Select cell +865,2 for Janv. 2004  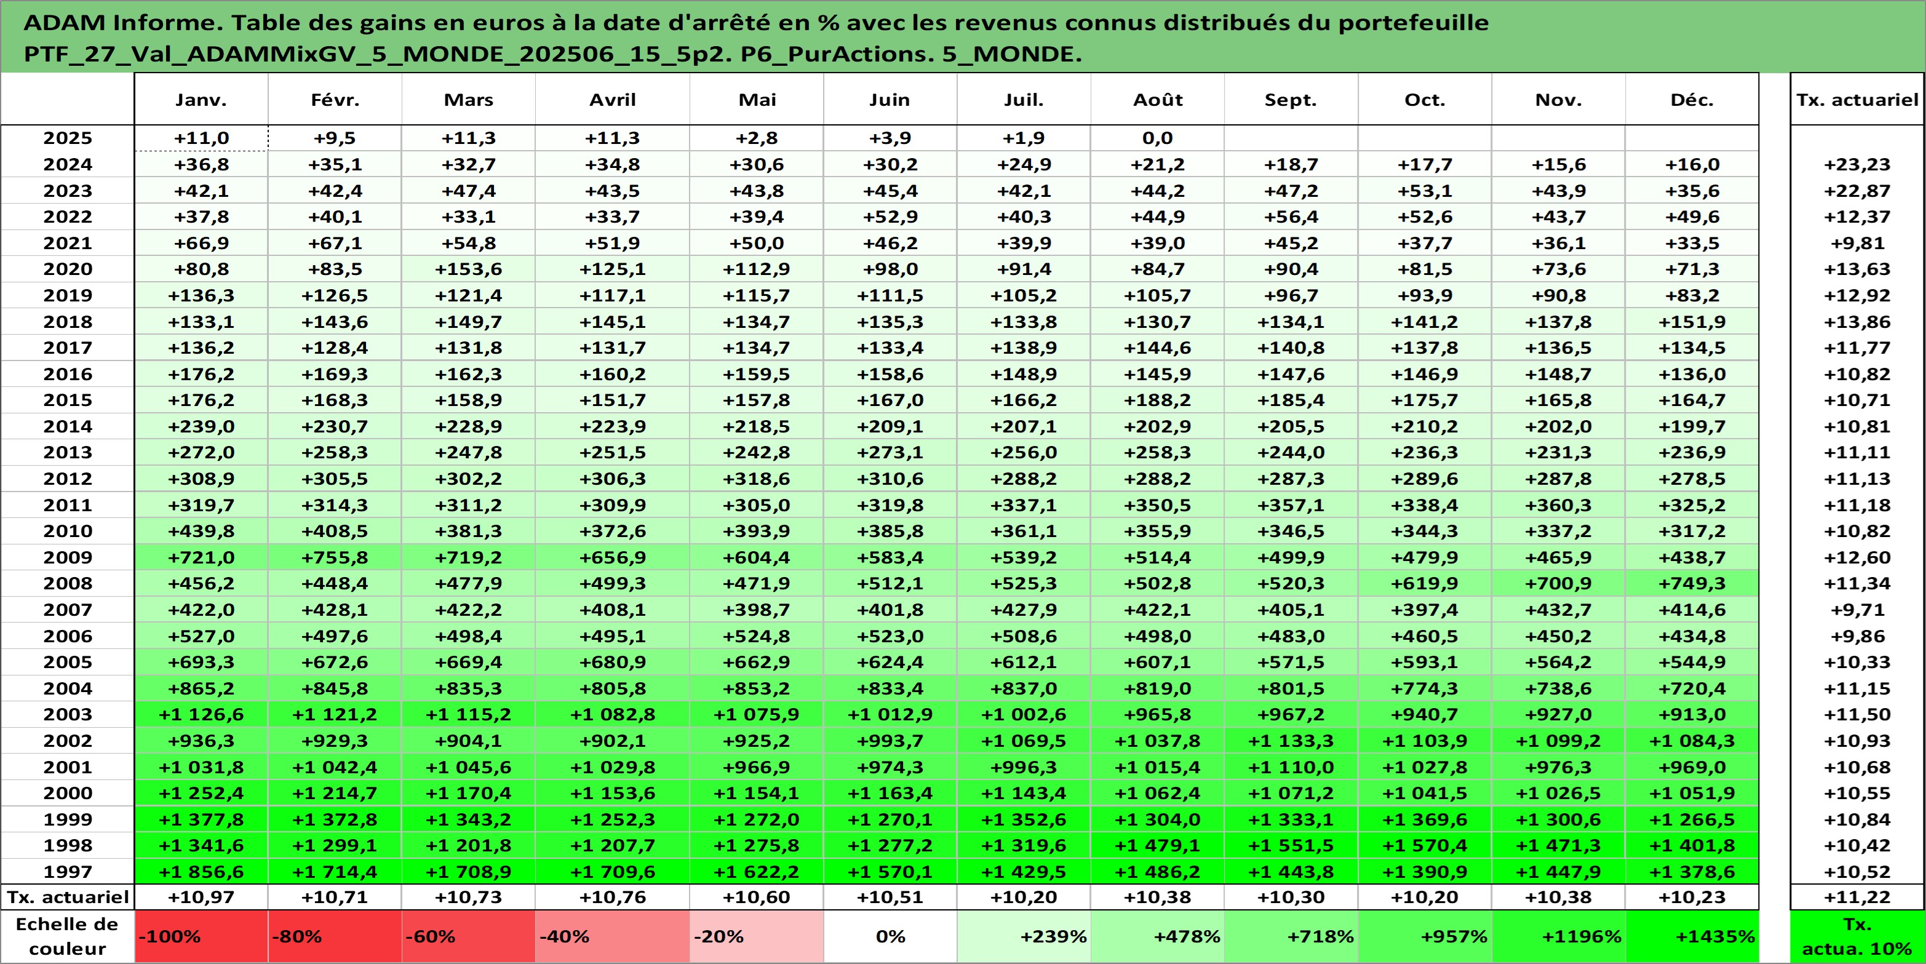pyautogui.click(x=201, y=688)
